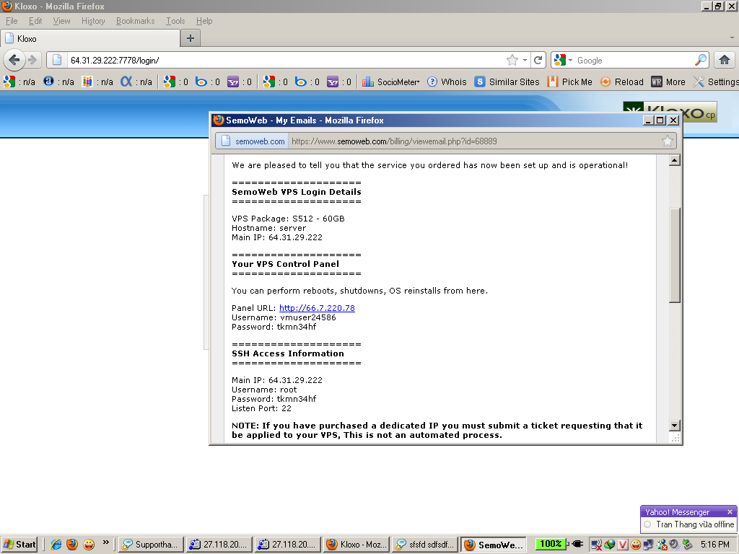Click the Reload toolbar button with orange icon

(x=621, y=82)
